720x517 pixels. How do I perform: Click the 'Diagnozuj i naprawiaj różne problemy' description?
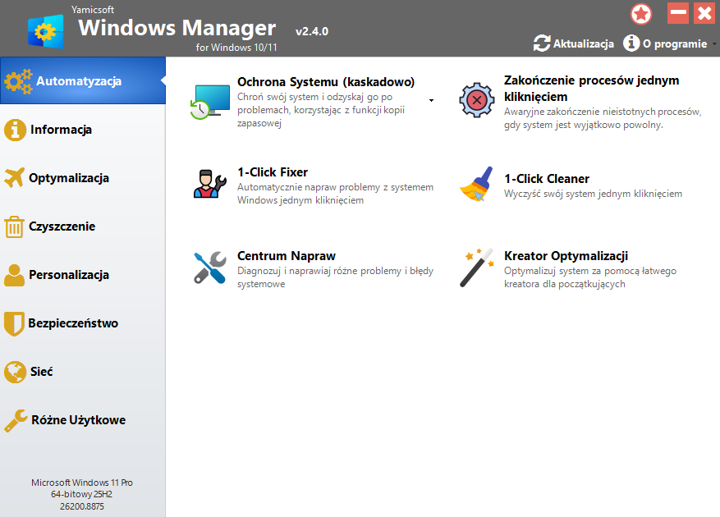coord(335,277)
